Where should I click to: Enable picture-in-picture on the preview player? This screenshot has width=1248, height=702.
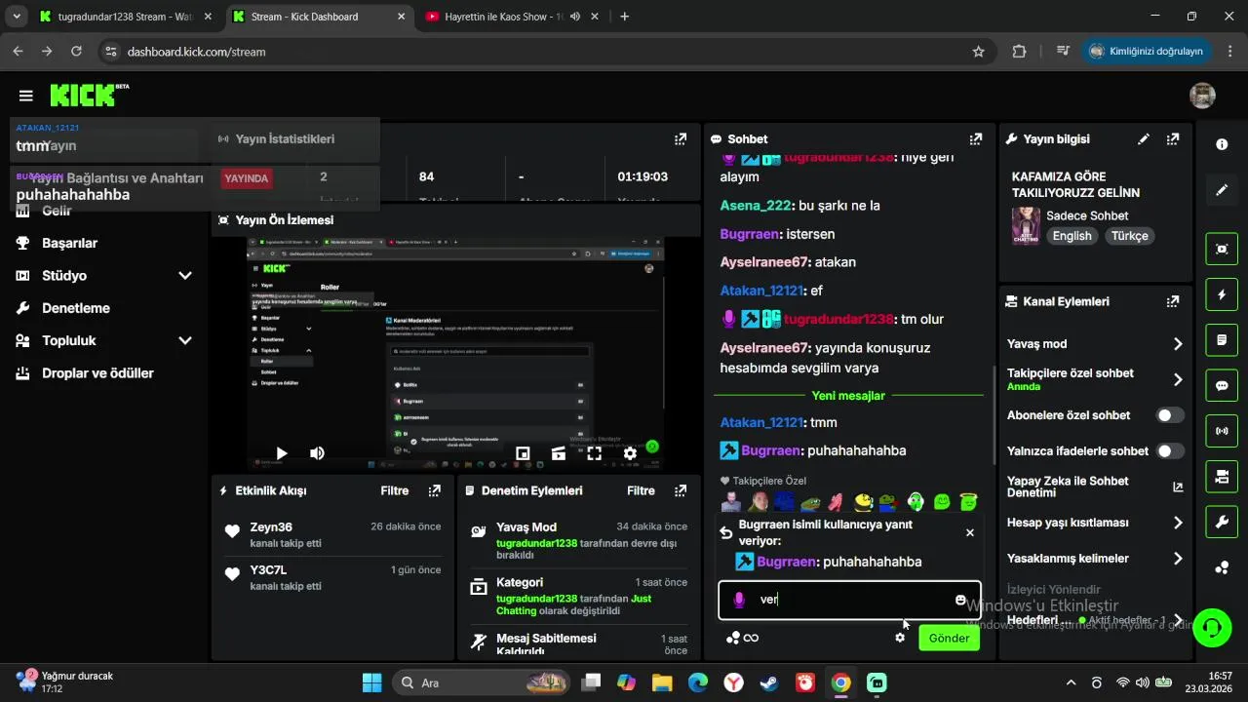point(523,453)
